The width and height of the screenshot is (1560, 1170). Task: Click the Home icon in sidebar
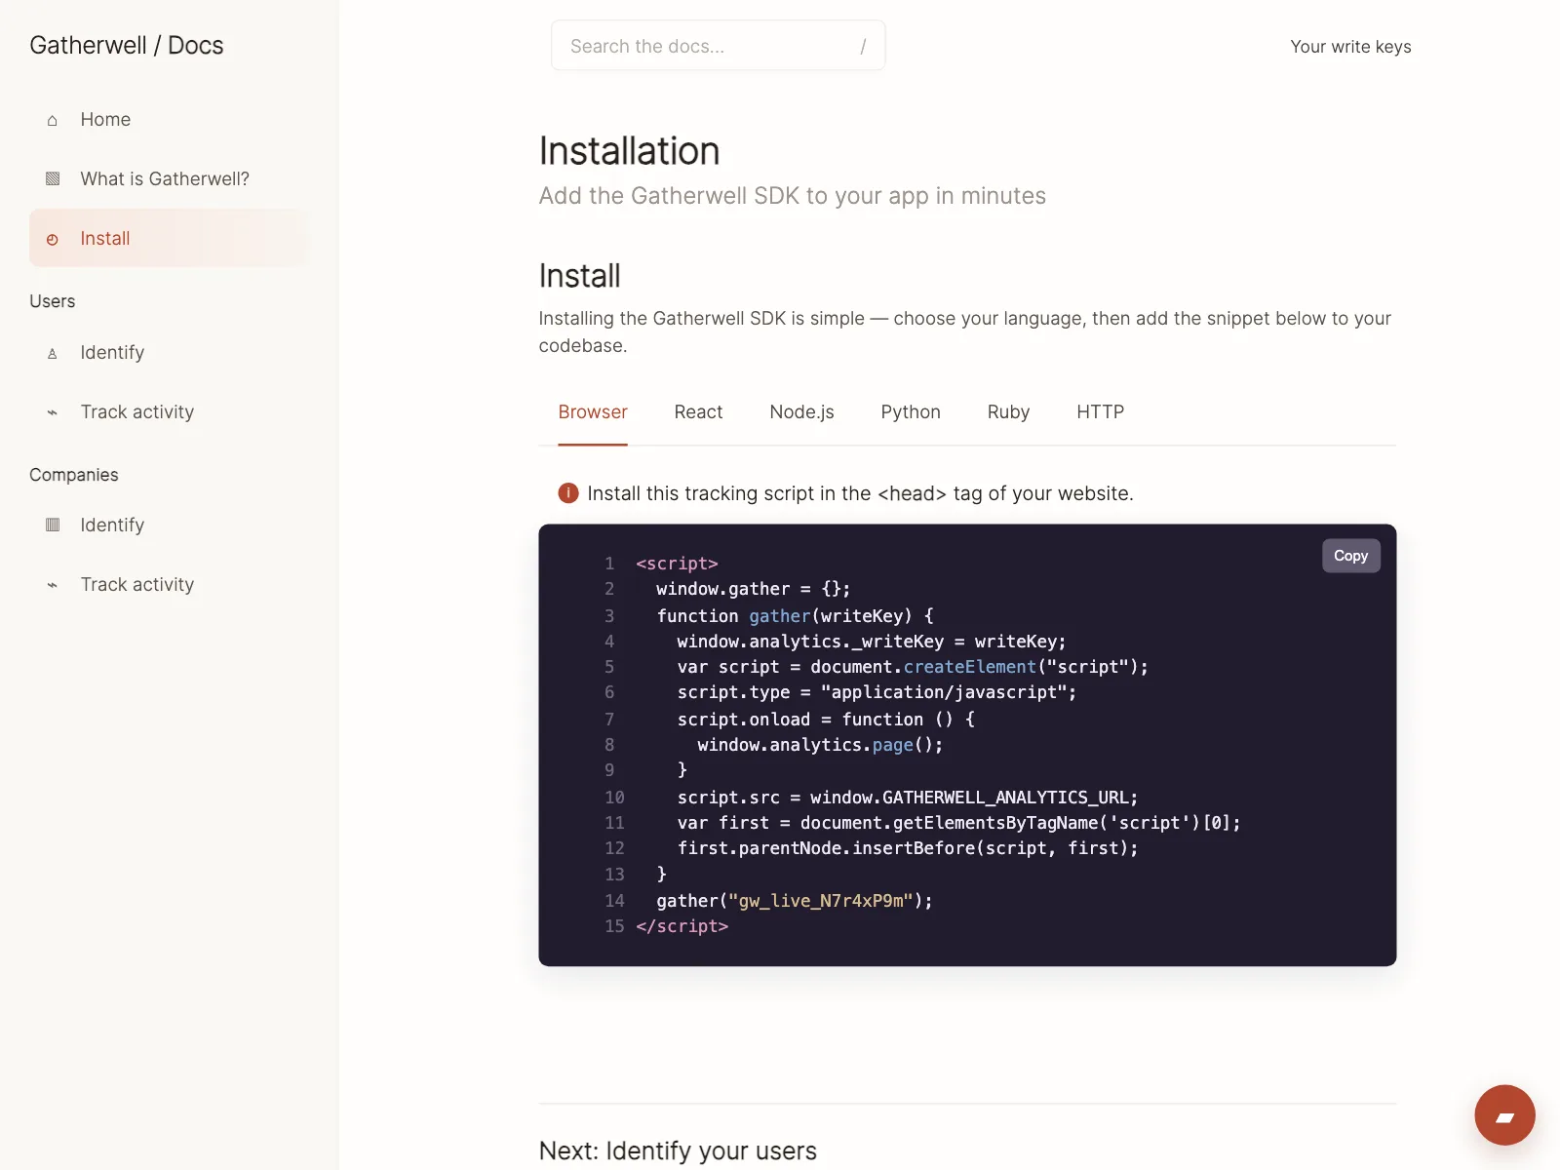[x=53, y=120]
